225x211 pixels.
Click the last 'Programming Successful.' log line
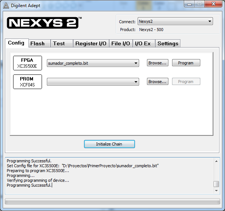click(29, 185)
